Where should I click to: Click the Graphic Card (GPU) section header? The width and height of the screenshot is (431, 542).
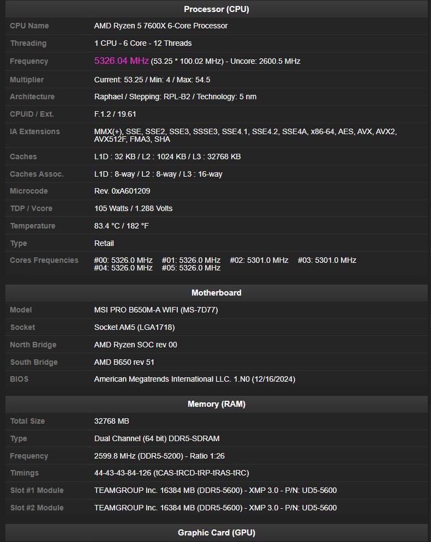pyautogui.click(x=216, y=533)
